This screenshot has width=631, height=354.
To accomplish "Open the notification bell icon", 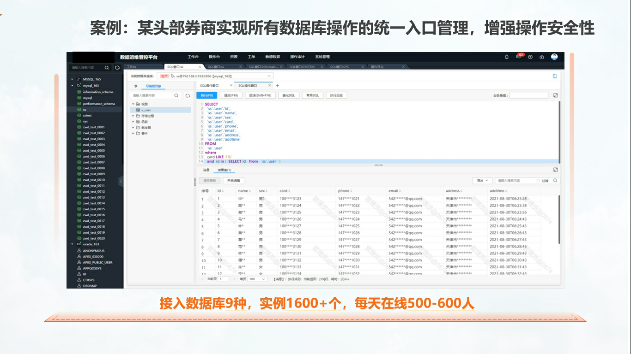I will [x=506, y=57].
